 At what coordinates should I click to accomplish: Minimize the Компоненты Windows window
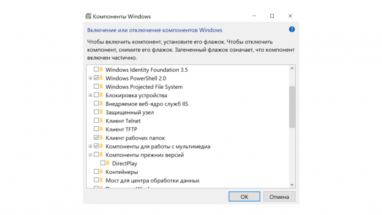[254, 16]
